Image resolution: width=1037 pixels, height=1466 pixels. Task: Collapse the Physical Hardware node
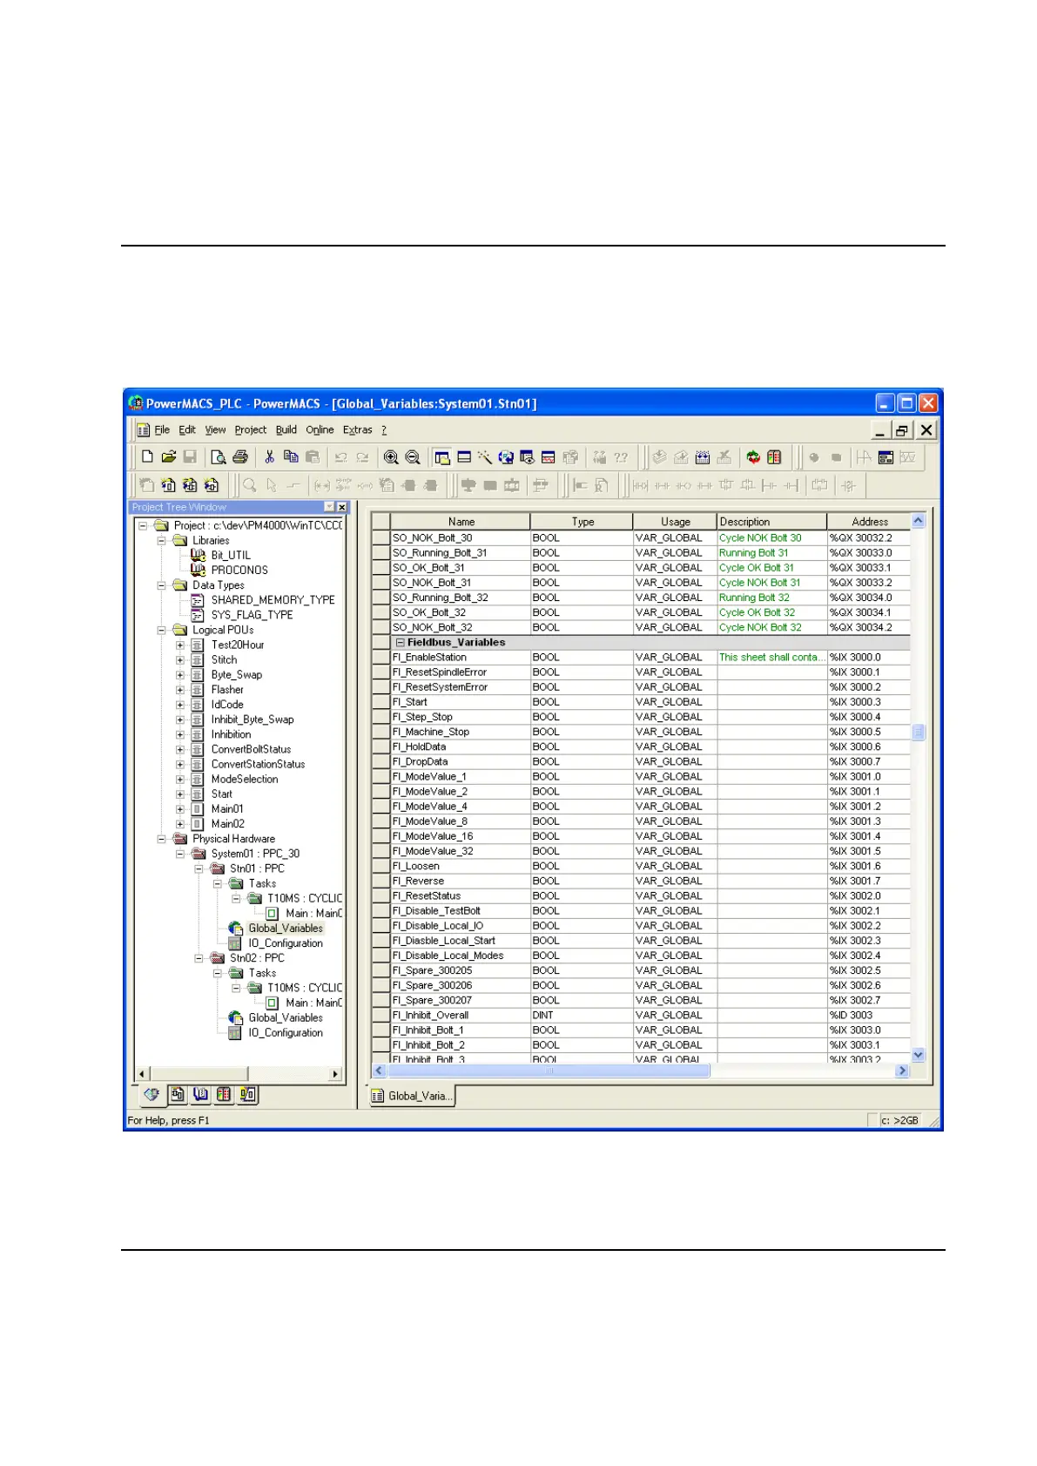(x=162, y=839)
